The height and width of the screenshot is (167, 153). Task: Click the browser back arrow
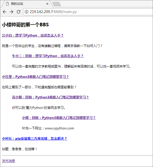coord(5,12)
